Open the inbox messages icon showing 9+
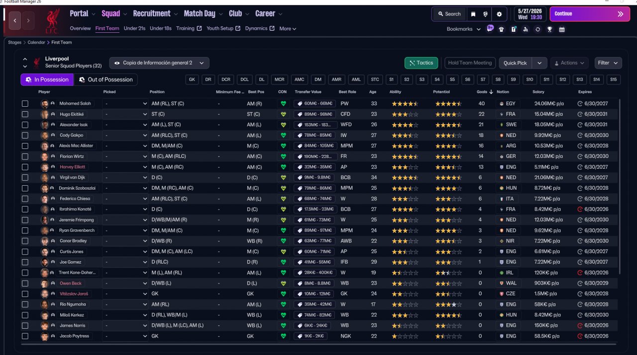This screenshot has width=637, height=355. [490, 28]
